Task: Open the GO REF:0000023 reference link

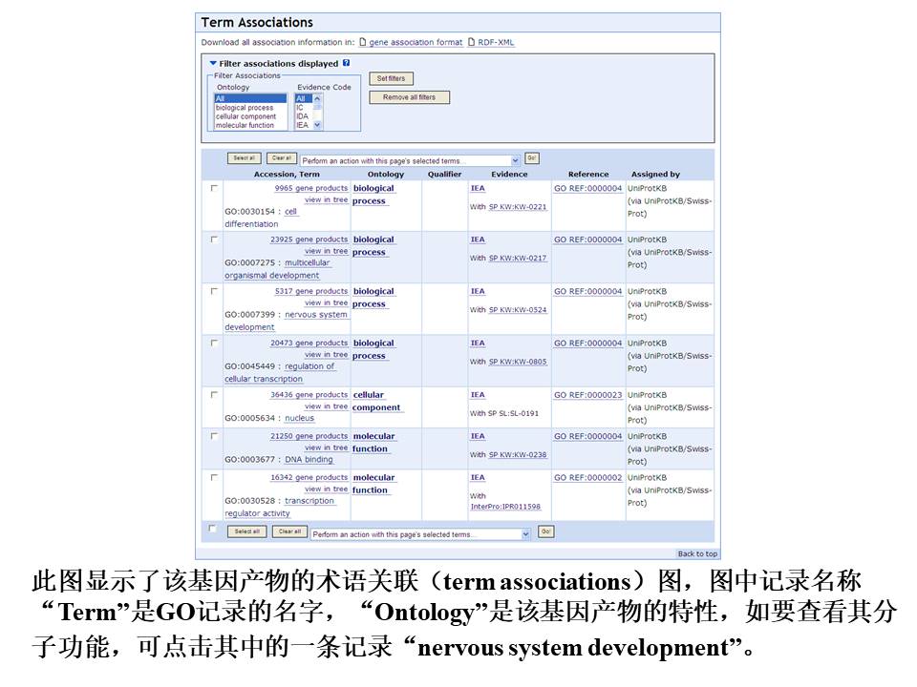Action: [587, 394]
